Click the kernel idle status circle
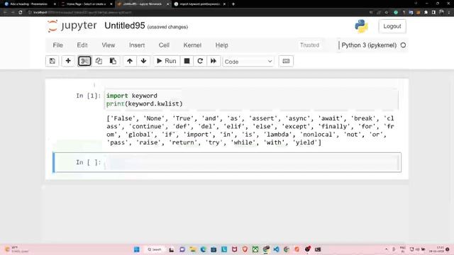This screenshot has height=255, width=454. coord(403,45)
